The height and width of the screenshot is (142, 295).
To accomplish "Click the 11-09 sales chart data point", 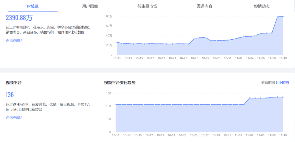I will pos(278,17).
